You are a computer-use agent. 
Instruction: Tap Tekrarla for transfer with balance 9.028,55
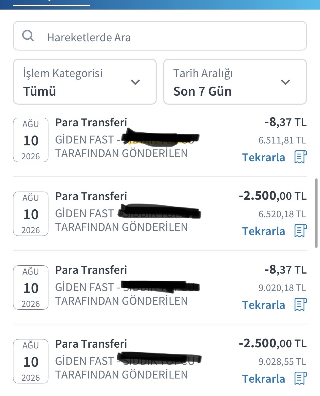[x=264, y=379]
